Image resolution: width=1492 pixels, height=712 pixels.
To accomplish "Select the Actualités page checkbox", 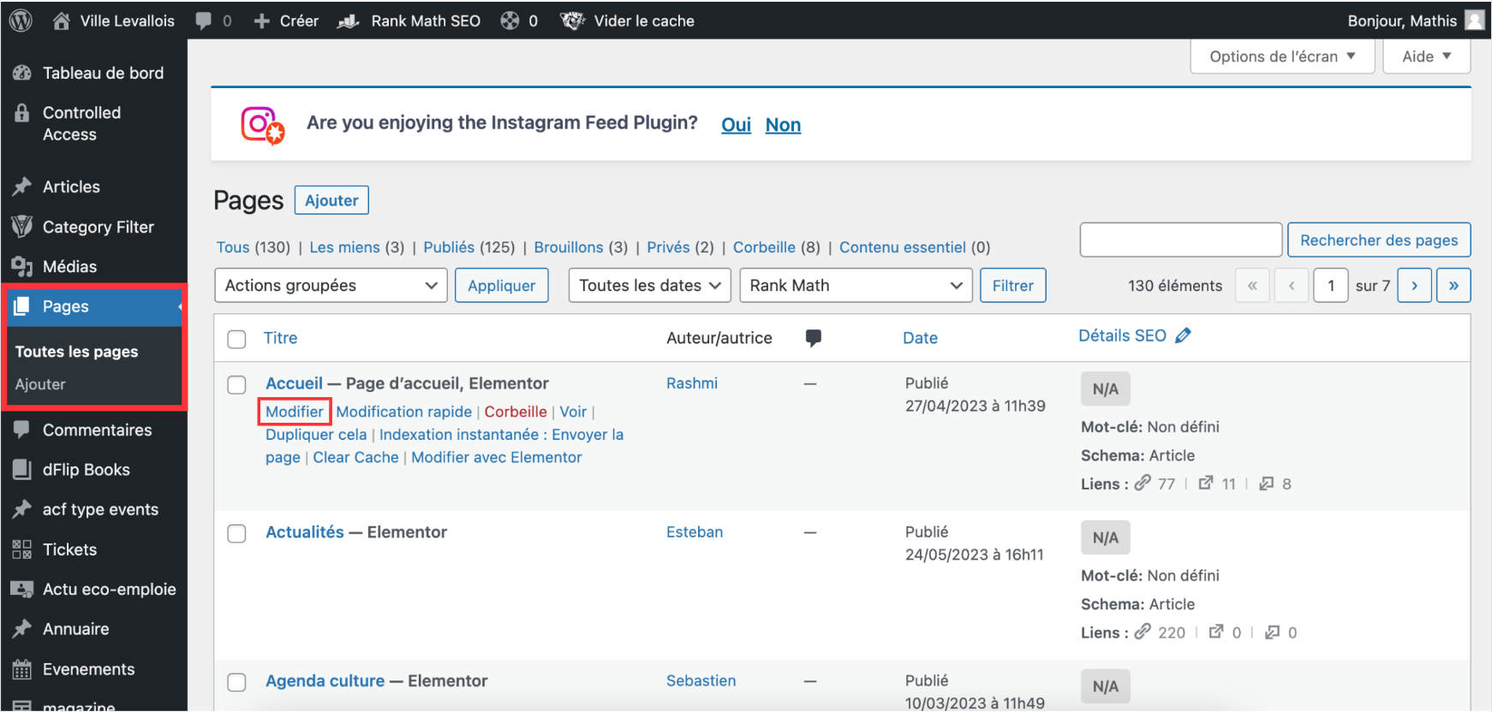I will tap(237, 534).
